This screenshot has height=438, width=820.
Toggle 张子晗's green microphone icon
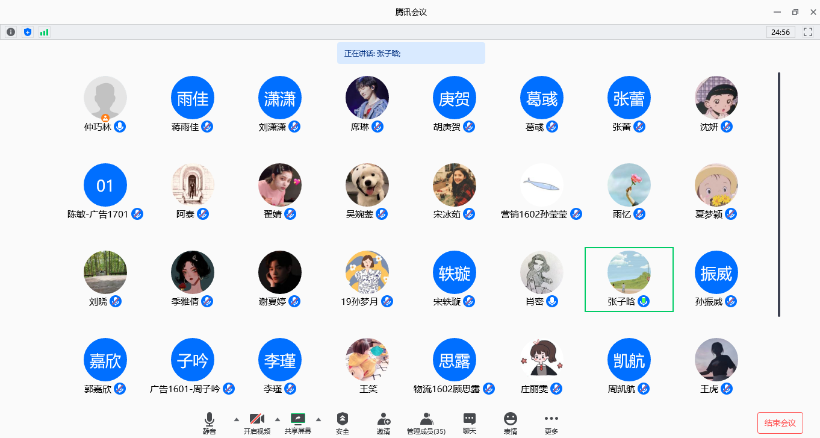(644, 301)
